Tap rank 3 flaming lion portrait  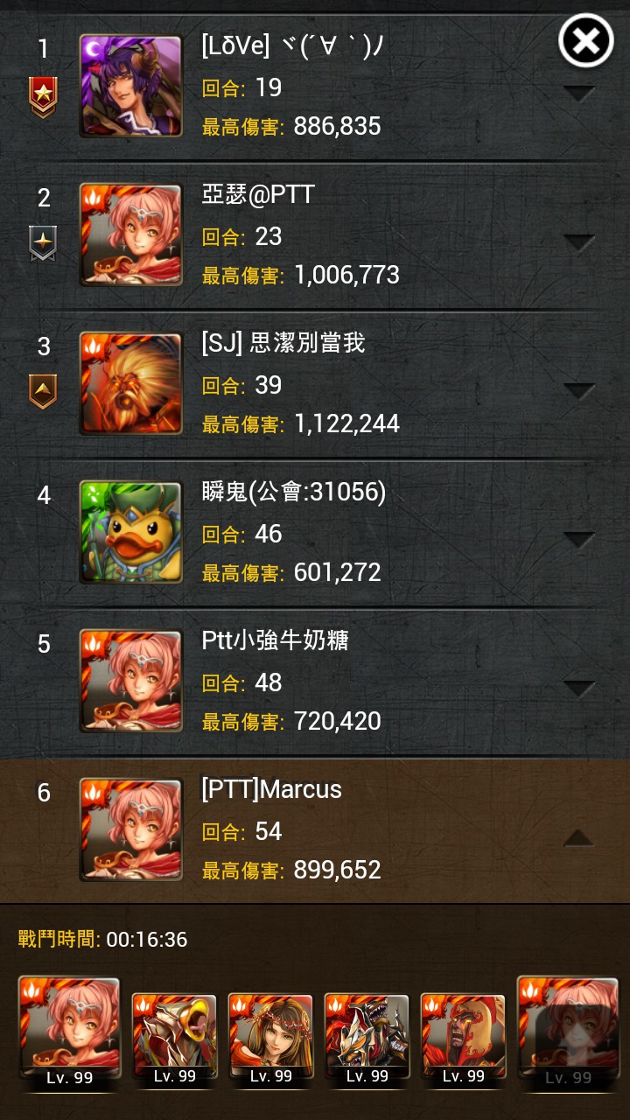[130, 383]
